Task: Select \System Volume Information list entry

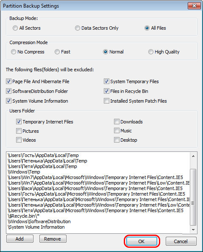Action: tap(36, 227)
